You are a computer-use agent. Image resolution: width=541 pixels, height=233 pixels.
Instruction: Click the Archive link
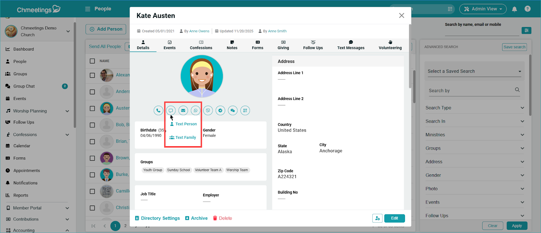click(196, 218)
